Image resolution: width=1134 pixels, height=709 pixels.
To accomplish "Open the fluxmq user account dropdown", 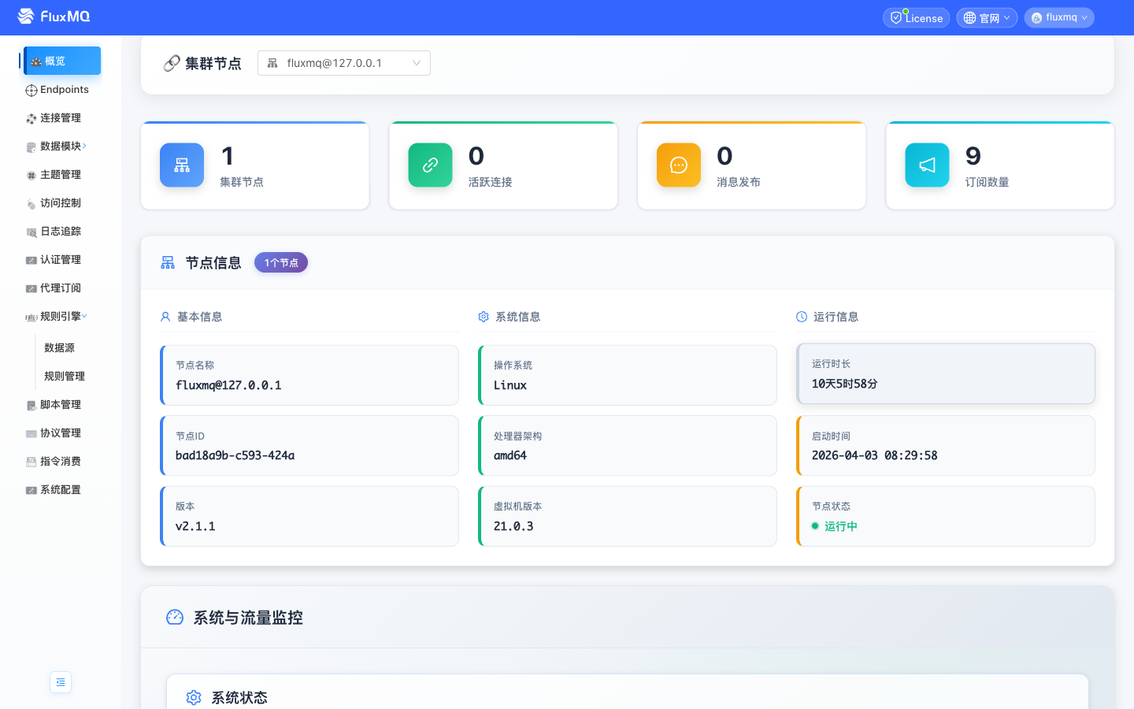I will (1059, 17).
